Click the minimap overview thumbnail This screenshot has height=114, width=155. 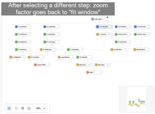click(137, 99)
